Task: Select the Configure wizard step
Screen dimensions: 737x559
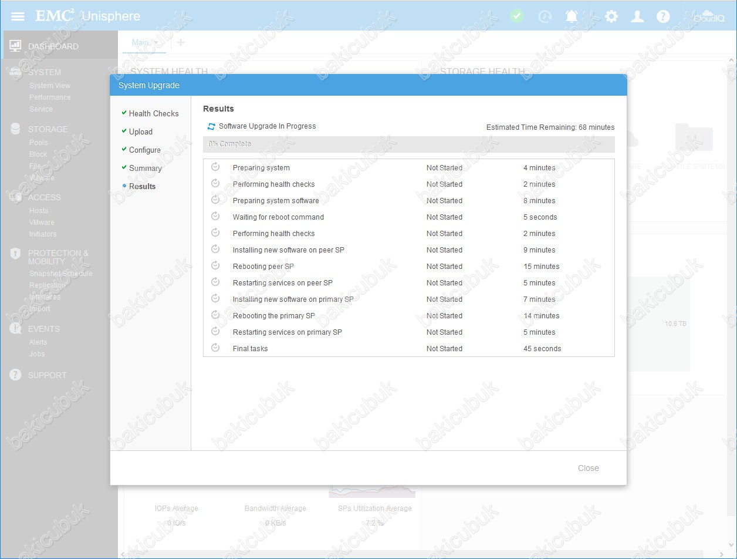Action: pos(141,150)
